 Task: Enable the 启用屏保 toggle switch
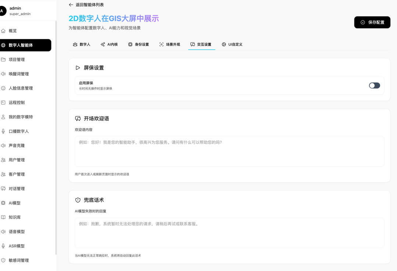point(375,86)
